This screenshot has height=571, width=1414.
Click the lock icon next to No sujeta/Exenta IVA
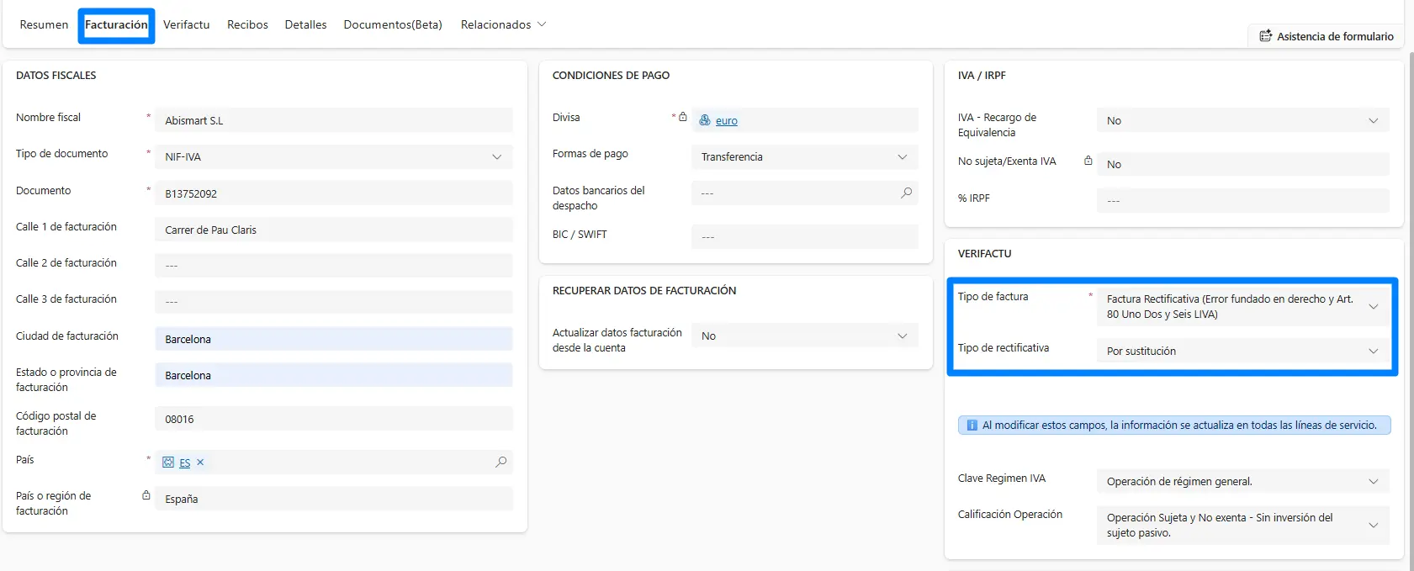tap(1088, 161)
